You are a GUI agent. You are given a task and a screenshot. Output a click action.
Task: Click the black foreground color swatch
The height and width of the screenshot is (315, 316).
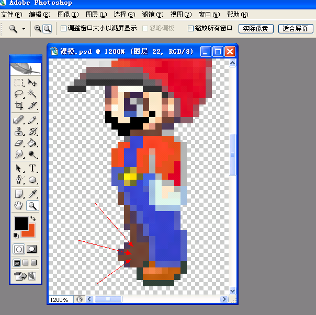click(21, 224)
